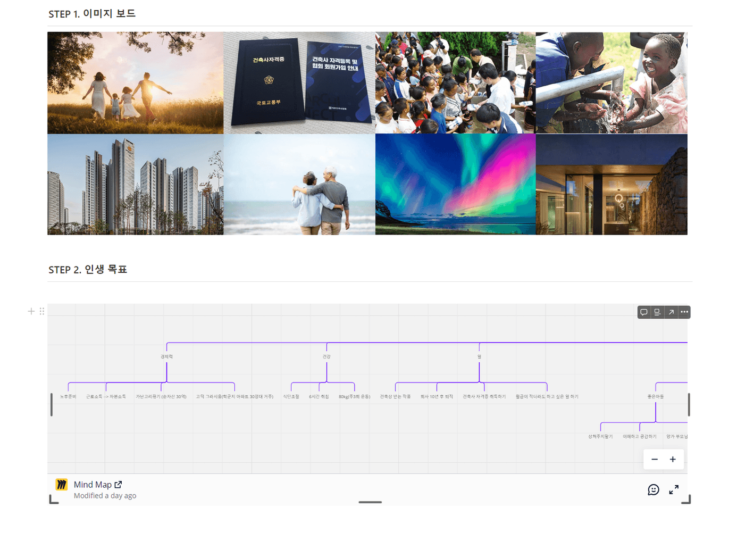Zoom out the Miro board

[655, 459]
